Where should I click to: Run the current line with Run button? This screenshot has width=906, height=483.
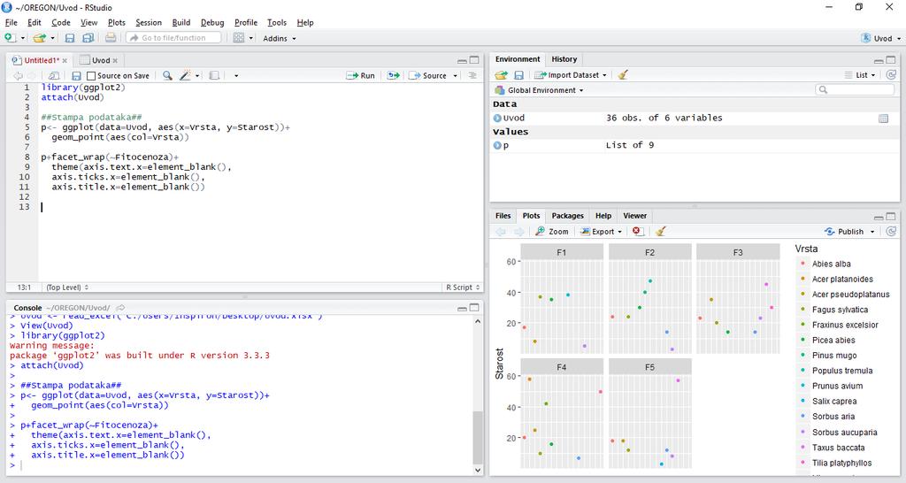click(x=361, y=76)
